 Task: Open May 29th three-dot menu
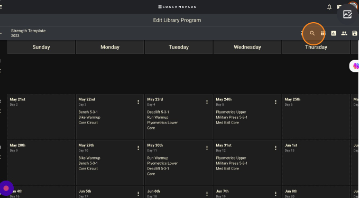(138, 148)
